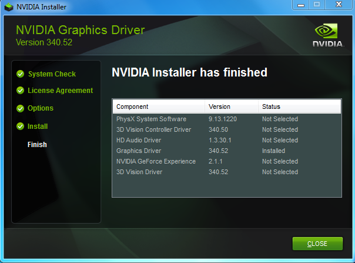The width and height of the screenshot is (355, 263).
Task: Select the Install step label
Action: (x=38, y=126)
